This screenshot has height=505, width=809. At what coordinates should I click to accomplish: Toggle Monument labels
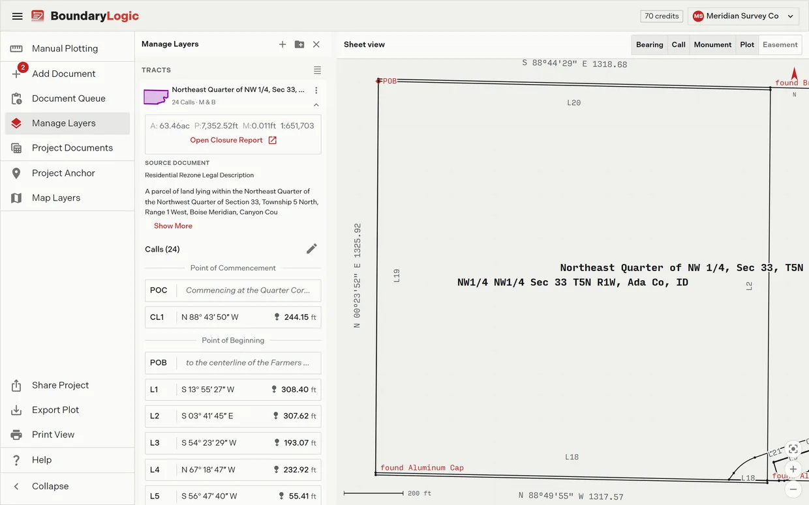pos(712,45)
